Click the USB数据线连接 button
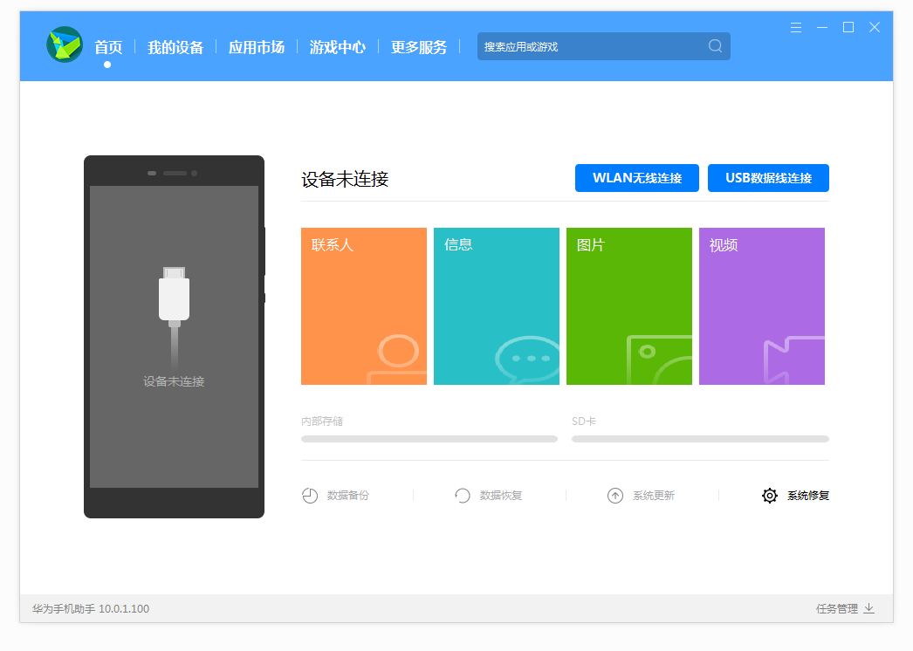Screen dimensions: 913x651 pyautogui.click(x=768, y=178)
